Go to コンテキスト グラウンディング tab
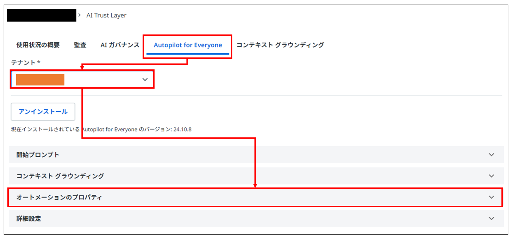 pyautogui.click(x=280, y=45)
